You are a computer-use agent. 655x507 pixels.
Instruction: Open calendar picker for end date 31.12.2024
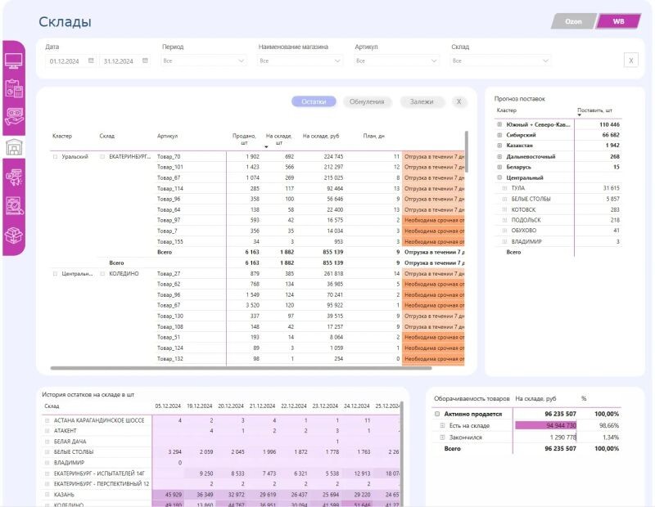145,61
